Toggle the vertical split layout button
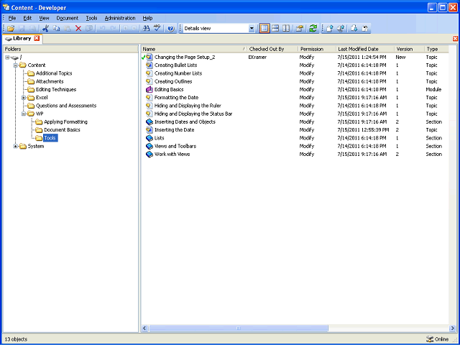This screenshot has height=345, width=460. 286,29
